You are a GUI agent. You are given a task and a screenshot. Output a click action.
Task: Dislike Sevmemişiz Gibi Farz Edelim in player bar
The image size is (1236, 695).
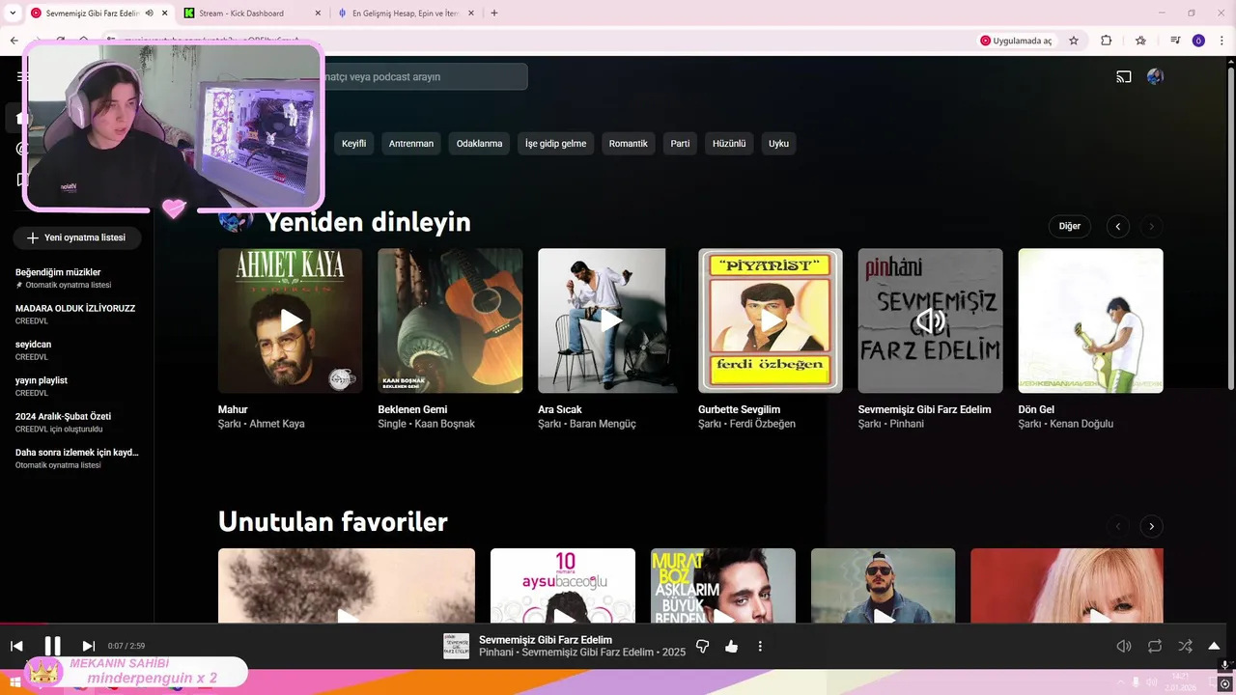(702, 646)
